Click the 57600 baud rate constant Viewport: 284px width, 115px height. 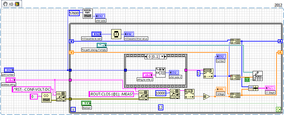point(74,13)
